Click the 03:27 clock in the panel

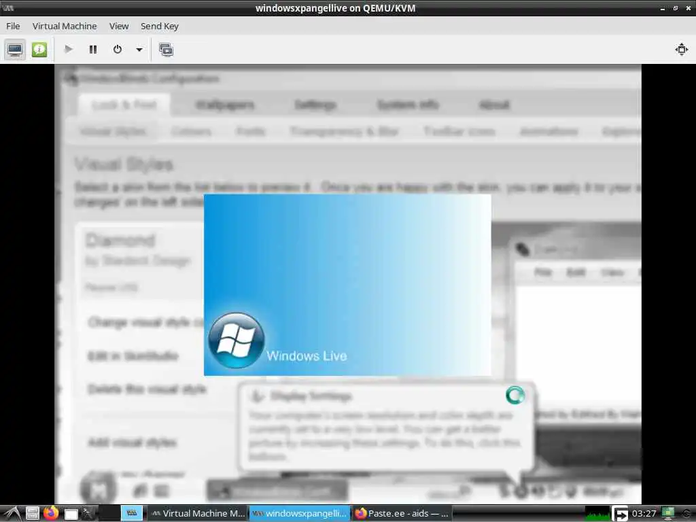pyautogui.click(x=644, y=514)
